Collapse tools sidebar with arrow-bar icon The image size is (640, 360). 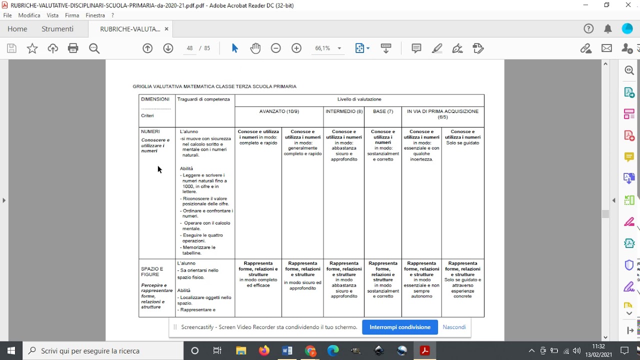[x=629, y=330]
